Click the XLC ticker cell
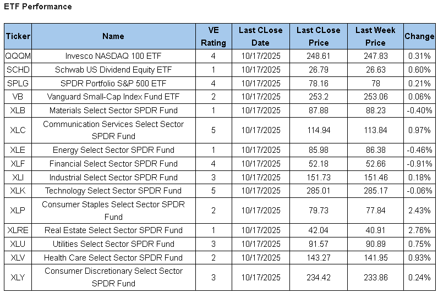The image size is (438, 293). (x=18, y=130)
